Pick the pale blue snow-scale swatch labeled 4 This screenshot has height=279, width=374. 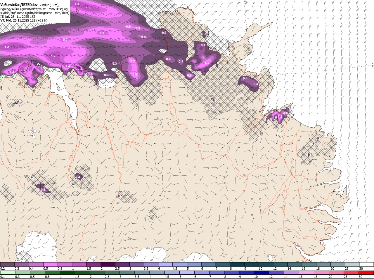click(x=165, y=264)
